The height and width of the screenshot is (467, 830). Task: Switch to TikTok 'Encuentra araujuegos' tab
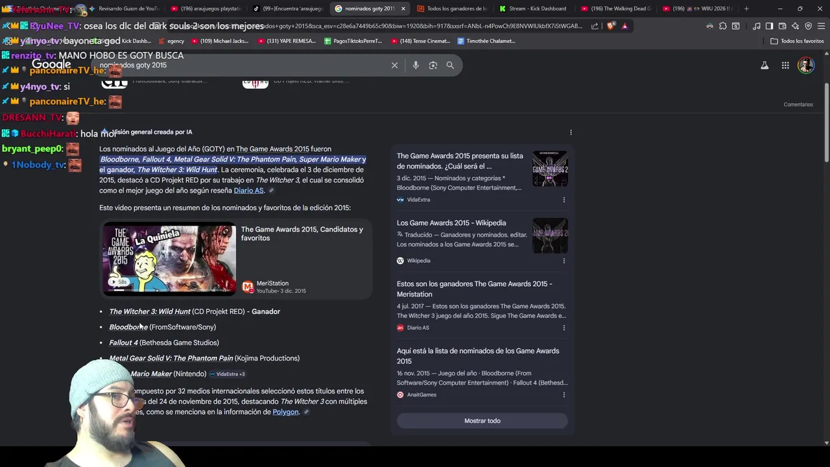pos(288,8)
